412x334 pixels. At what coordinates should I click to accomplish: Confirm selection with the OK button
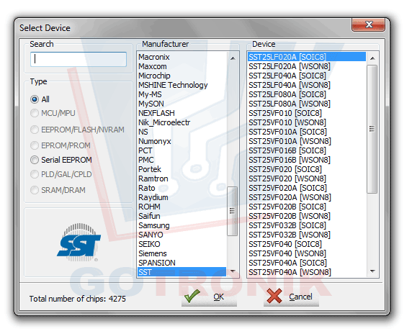(x=209, y=297)
